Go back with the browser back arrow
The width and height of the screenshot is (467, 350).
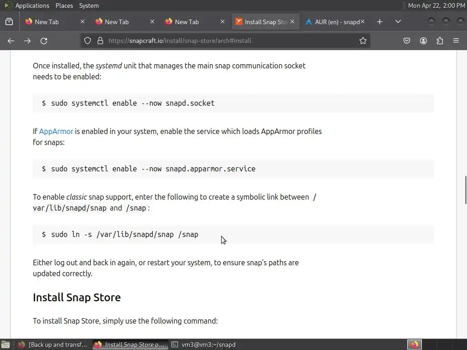click(x=11, y=41)
